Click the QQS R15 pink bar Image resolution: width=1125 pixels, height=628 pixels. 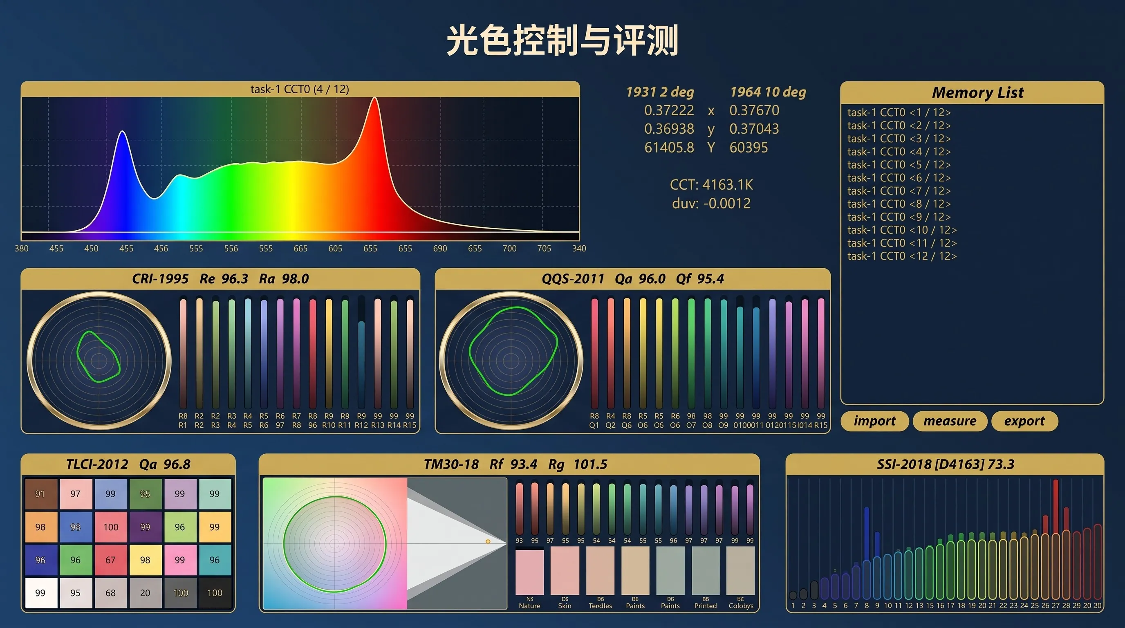pyautogui.click(x=821, y=353)
